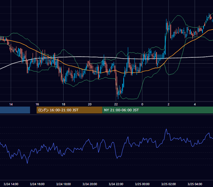Click the 4 hour label on price chart axis
The image size is (213, 187).
[195, 104]
